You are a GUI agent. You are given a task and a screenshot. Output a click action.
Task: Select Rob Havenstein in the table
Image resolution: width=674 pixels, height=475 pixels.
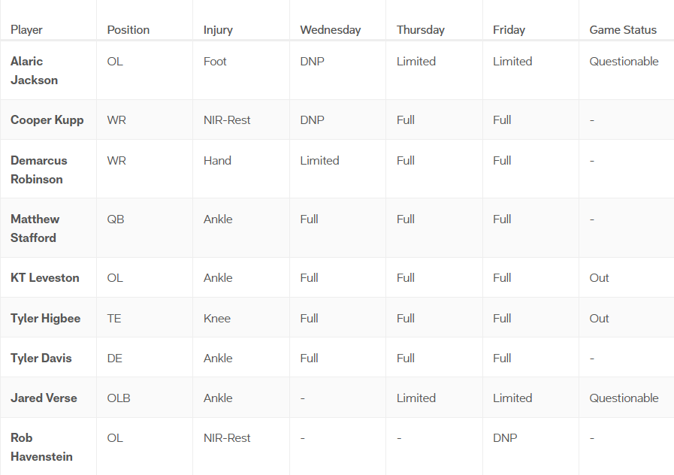pos(41,447)
